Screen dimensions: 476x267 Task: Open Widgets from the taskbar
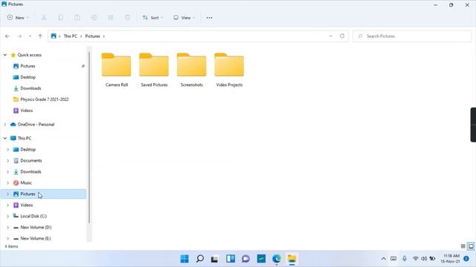231,259
